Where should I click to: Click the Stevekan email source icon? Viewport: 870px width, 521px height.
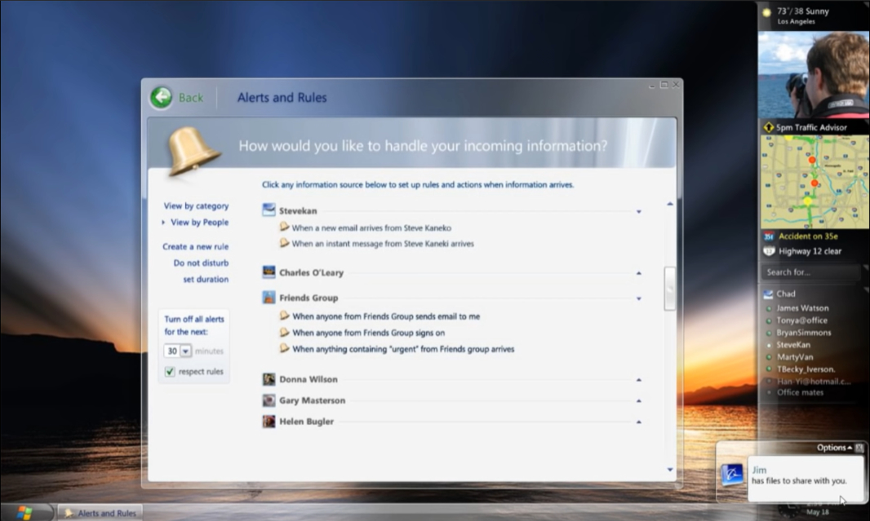[269, 210]
